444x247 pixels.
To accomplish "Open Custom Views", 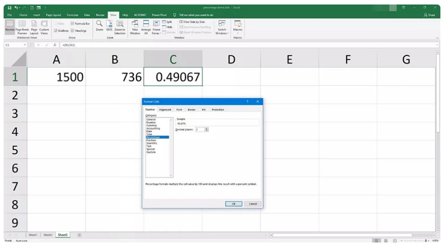I will pos(44,27).
